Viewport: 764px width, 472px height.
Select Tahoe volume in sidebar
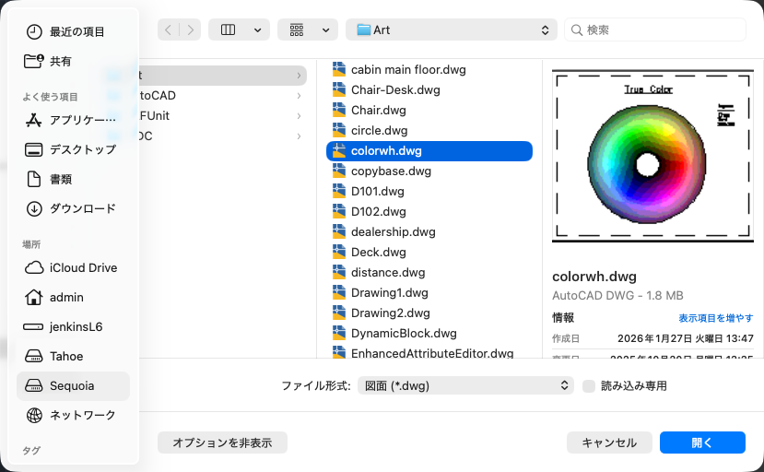73,356
